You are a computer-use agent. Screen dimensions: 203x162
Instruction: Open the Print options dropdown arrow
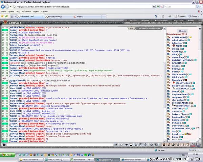click(x=173, y=16)
